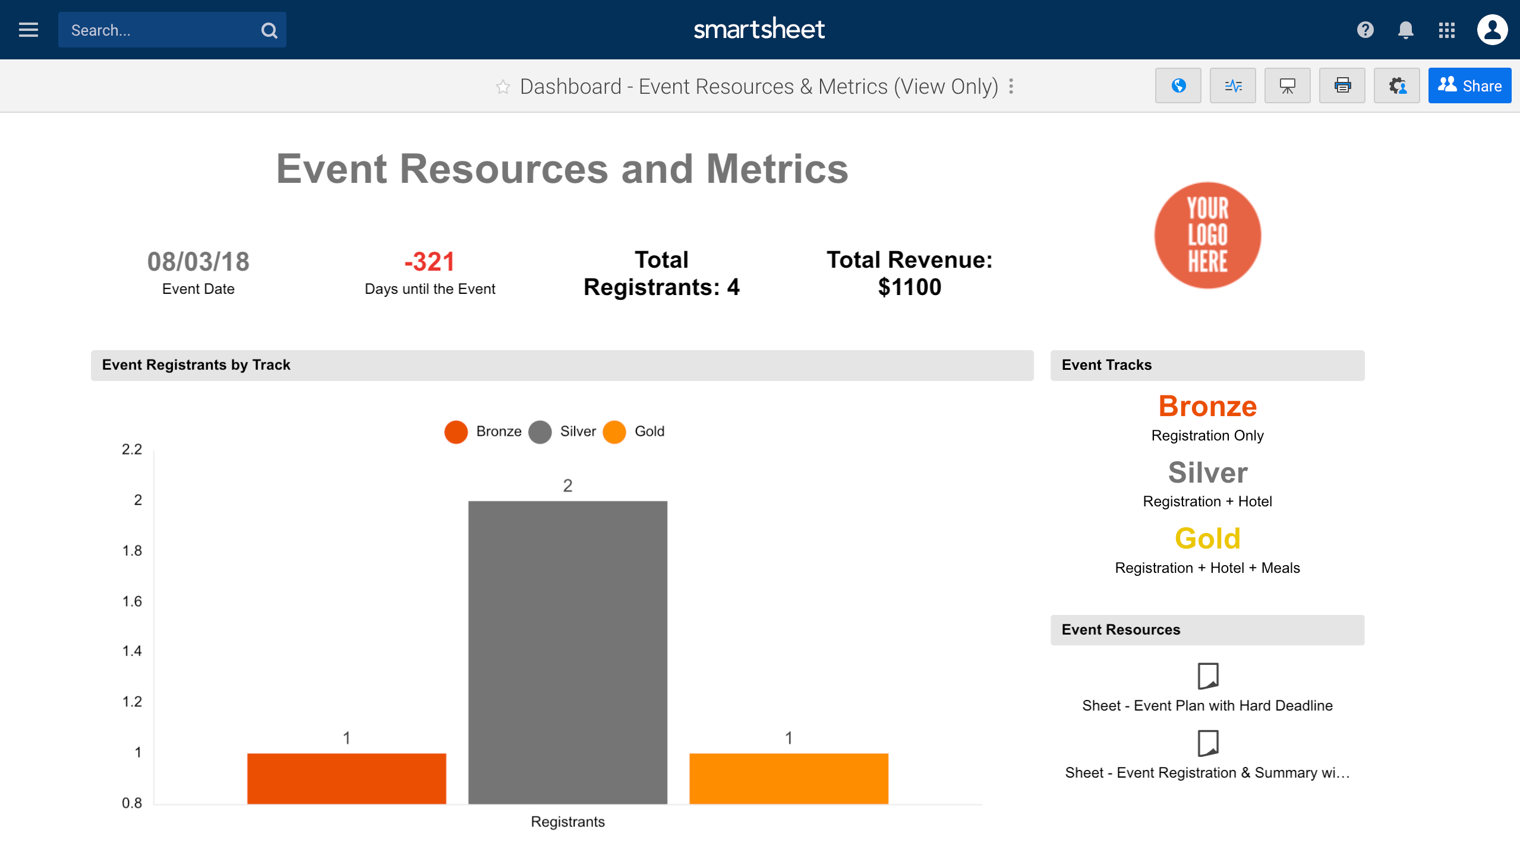Open Sheet - Event Plan with Hard Deadline
The height and width of the screenshot is (856, 1520).
click(x=1207, y=705)
